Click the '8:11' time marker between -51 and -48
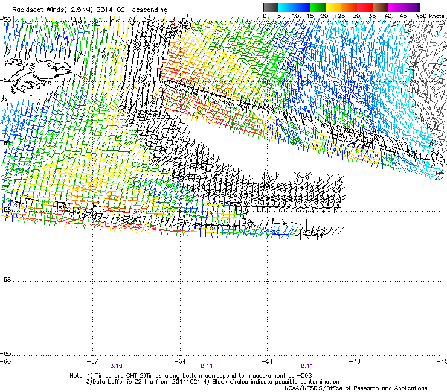The image size is (447, 392). 307,366
